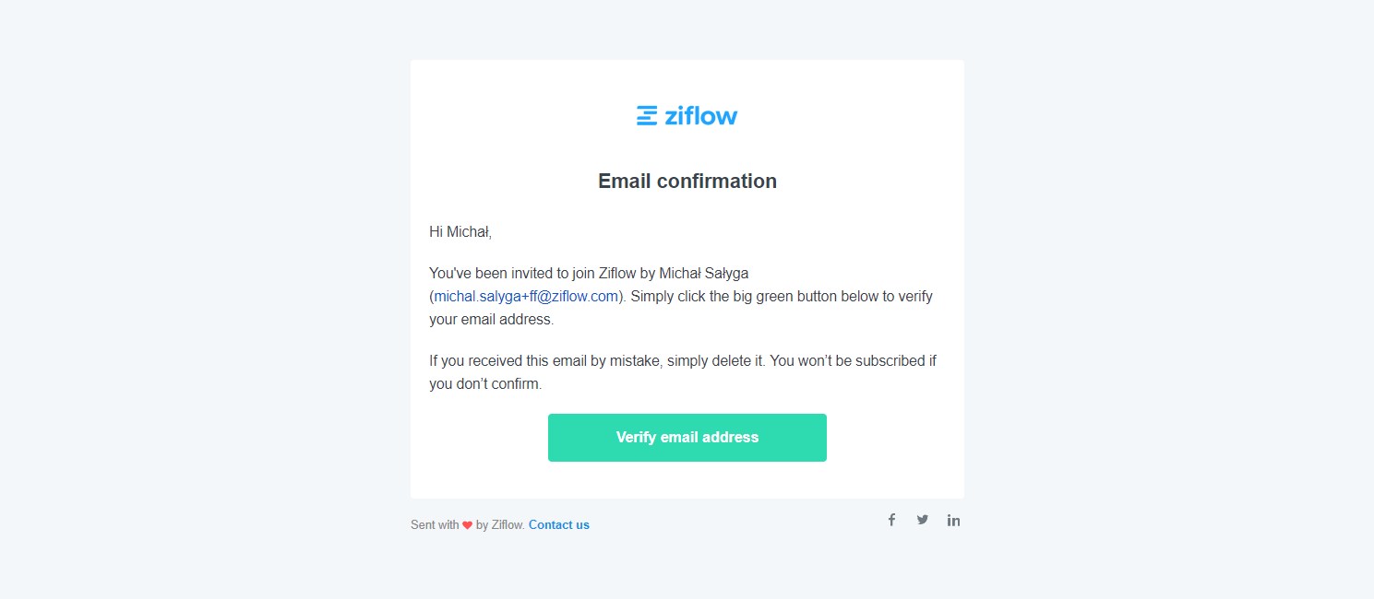The image size is (1374, 599).
Task: Click 'You won't be subscribed if' text
Action: [x=853, y=361]
